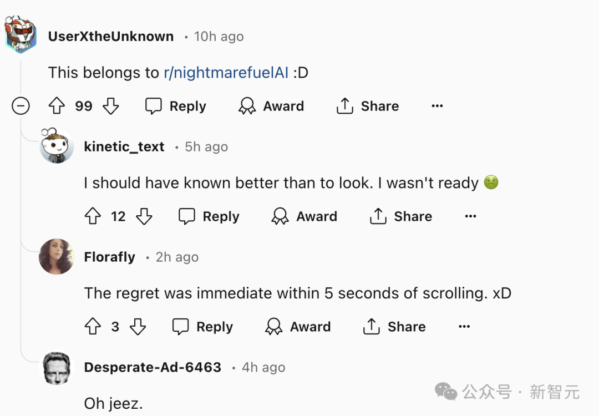Viewport: 599px width, 416px height.
Task: Open more options on Florafly's reply
Action: 464,327
